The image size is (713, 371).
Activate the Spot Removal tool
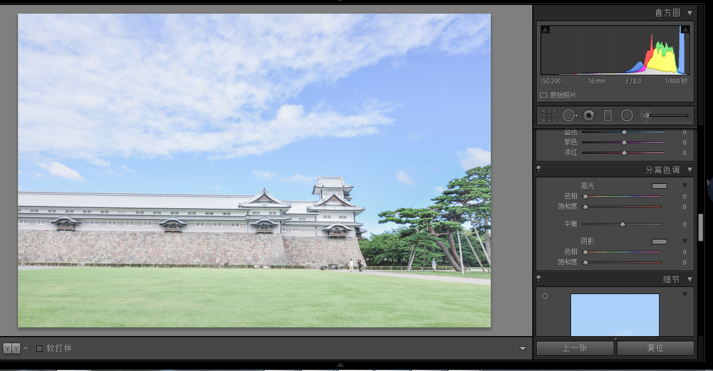click(569, 115)
